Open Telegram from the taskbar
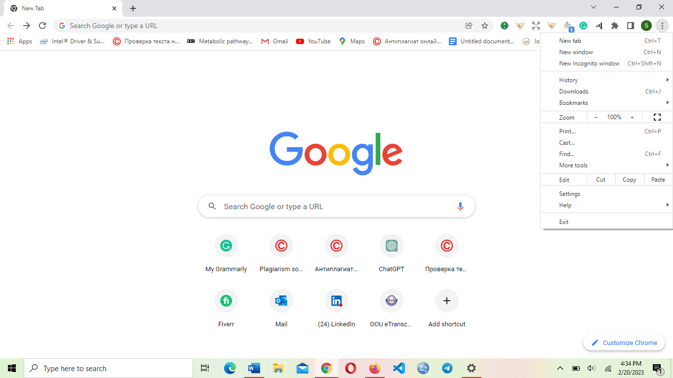 pyautogui.click(x=447, y=368)
